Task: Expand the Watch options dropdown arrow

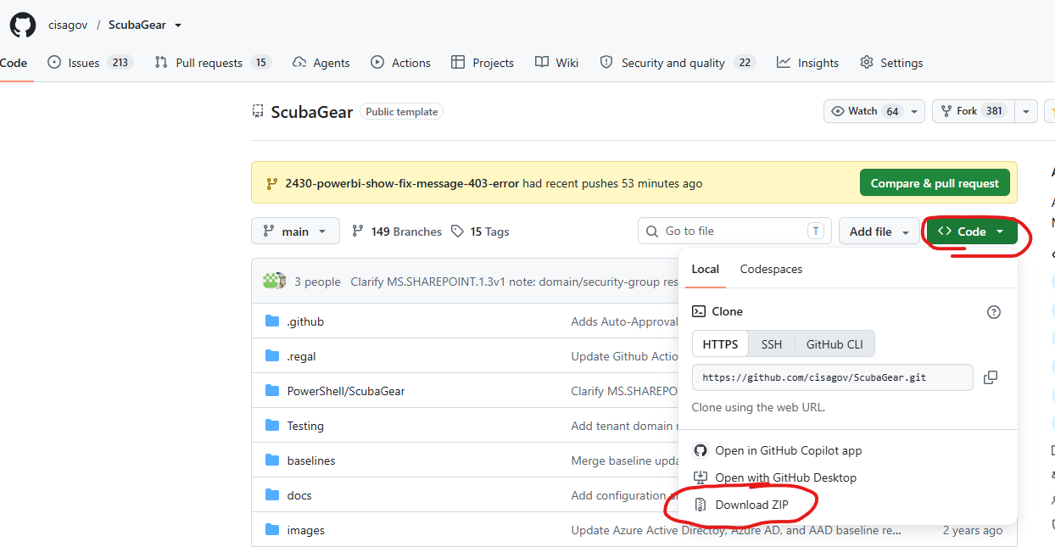Action: 915,111
